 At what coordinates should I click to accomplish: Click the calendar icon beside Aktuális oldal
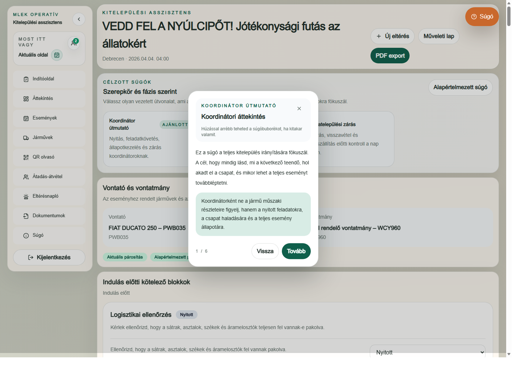point(57,55)
